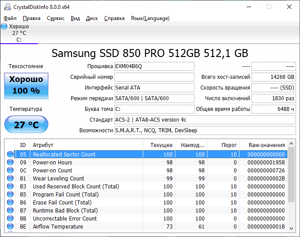Image resolution: width=300 pixels, height=237 pixels.
Task: Click status icon of Power-on Count row
Action: click(10, 170)
